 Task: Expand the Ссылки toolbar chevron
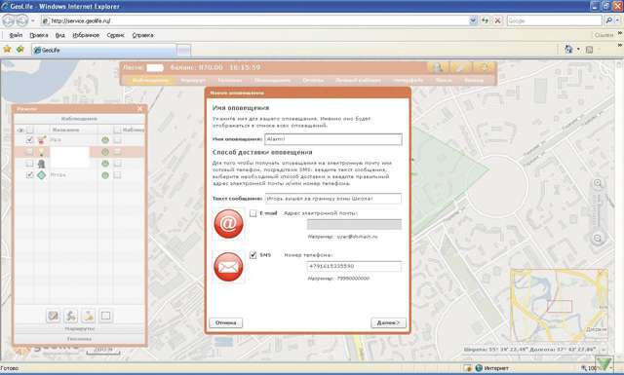point(620,33)
